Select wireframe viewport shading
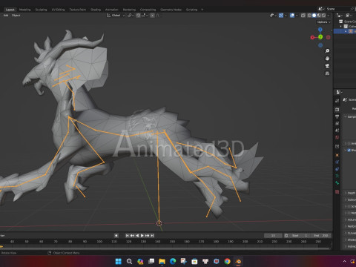 [x=309, y=16]
